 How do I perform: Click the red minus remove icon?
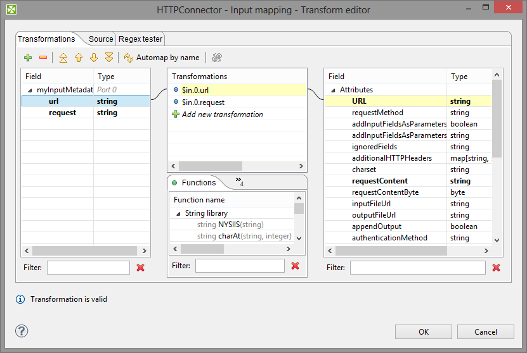(43, 58)
